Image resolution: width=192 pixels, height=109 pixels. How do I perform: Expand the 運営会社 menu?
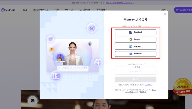(102, 10)
